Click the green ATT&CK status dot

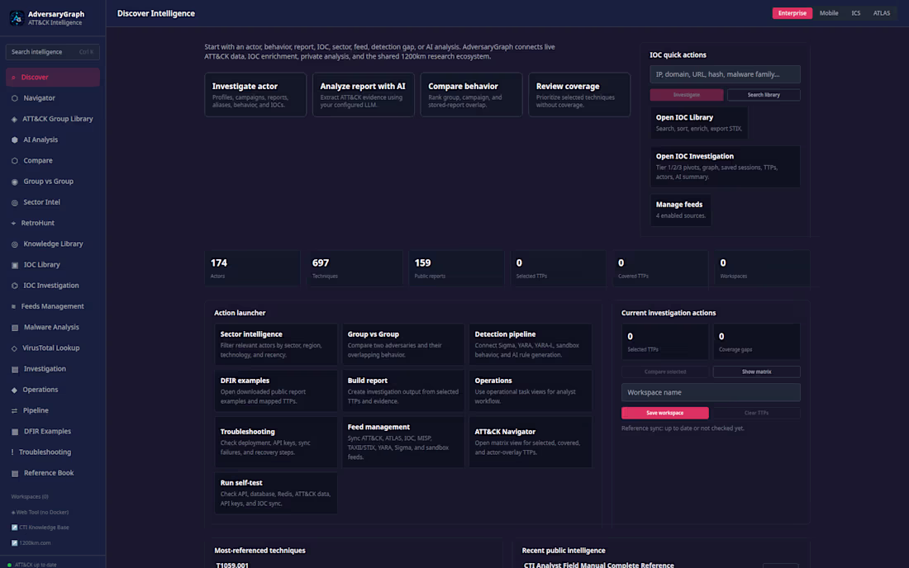coord(9,565)
